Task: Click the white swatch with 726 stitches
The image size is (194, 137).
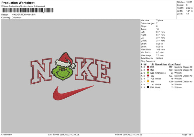Action: 148,79
